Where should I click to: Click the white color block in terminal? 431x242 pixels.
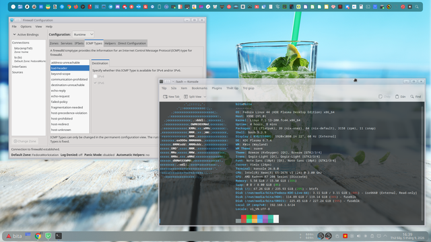click(x=276, y=218)
